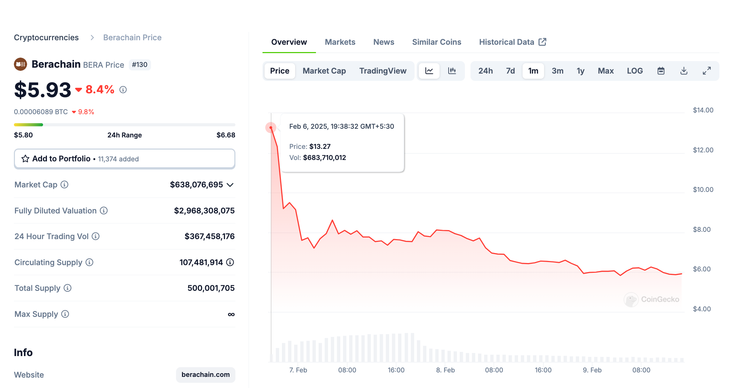
Task: Click the 9. Feb axis label
Action: 592,370
